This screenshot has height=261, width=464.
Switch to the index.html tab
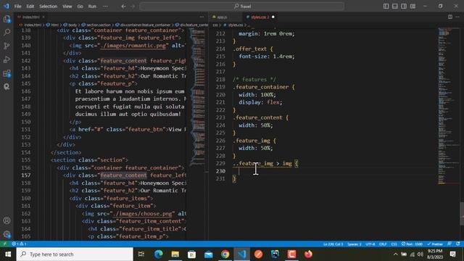coord(30,17)
